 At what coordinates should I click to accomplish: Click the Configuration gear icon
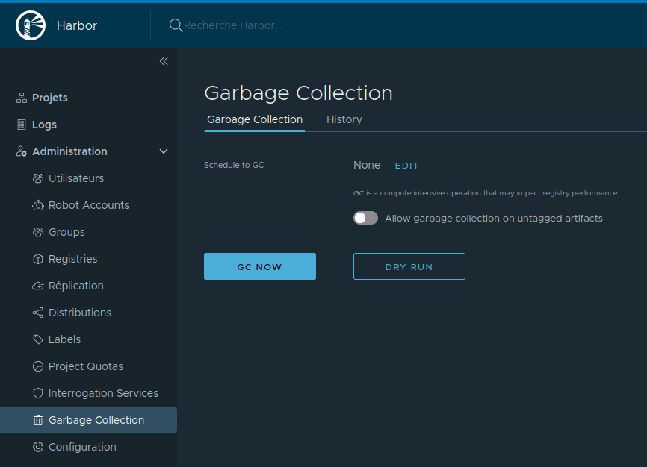coord(38,447)
